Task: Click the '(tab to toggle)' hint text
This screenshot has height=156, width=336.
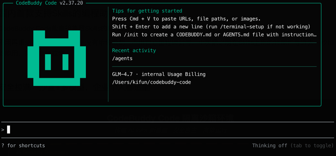Action: pyautogui.click(x=312, y=145)
